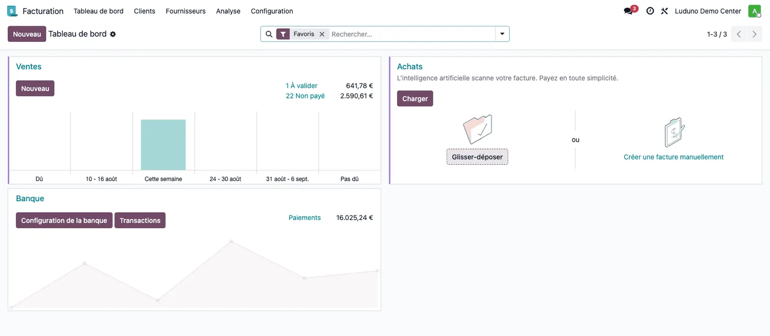Click the Charger button in Achats
The height and width of the screenshot is (336, 770).
click(415, 98)
